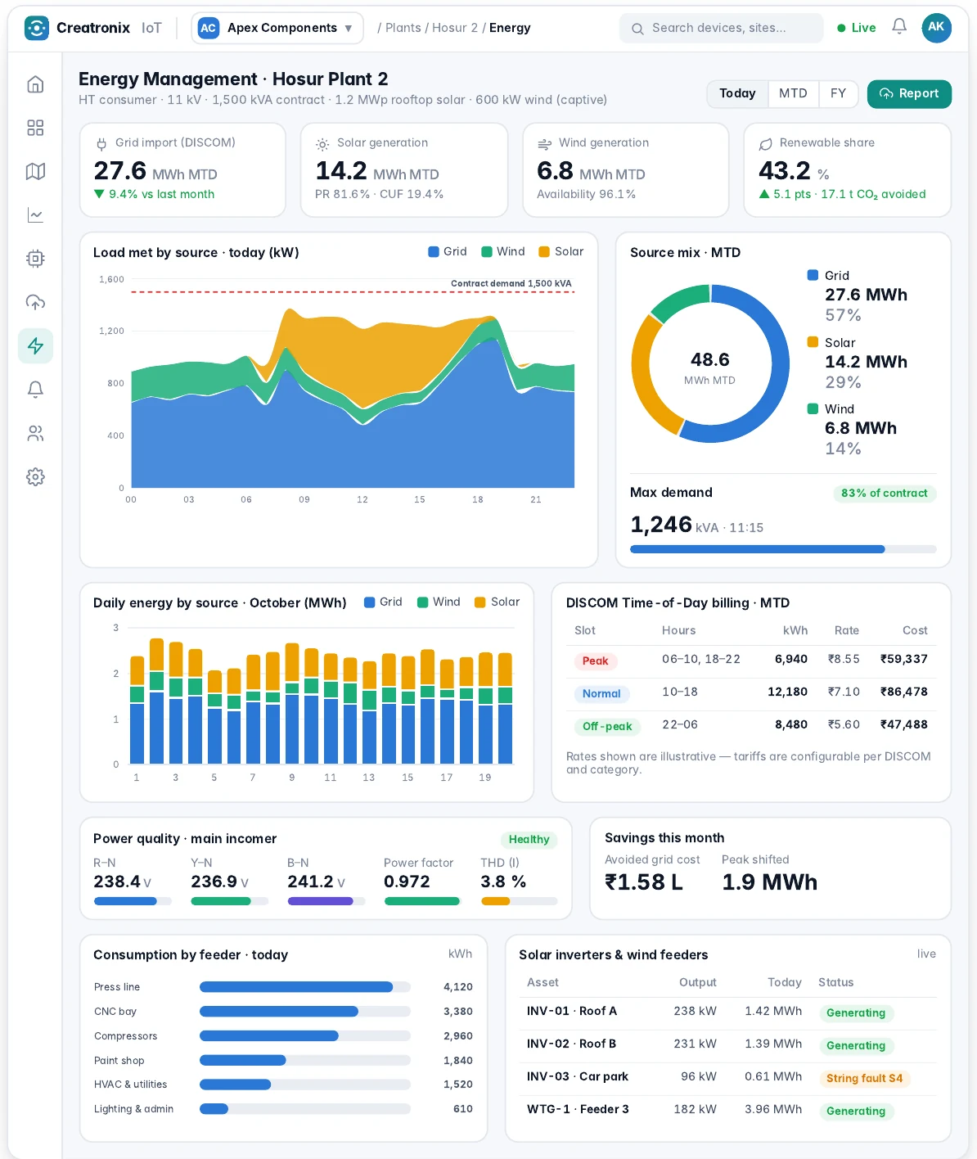Image resolution: width=977 pixels, height=1159 pixels.
Task: Click the ₹86,478 cost cell
Action: pyautogui.click(x=903, y=692)
